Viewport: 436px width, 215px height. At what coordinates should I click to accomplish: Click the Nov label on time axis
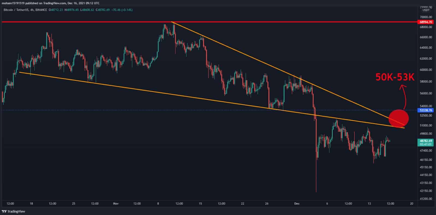(116, 204)
